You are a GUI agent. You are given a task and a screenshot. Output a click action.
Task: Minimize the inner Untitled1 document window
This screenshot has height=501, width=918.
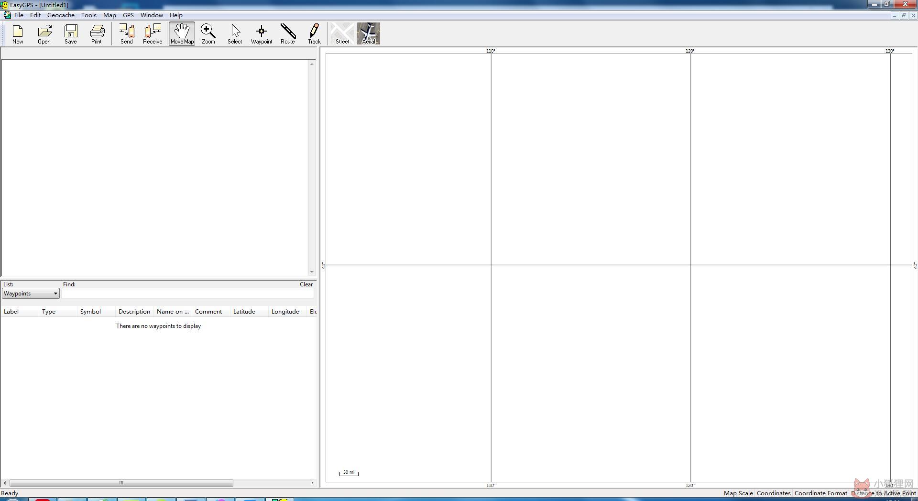coord(894,15)
